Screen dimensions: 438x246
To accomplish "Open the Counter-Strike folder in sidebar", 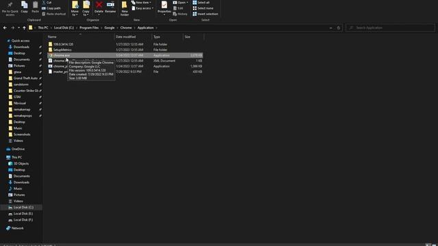I will click(x=26, y=91).
